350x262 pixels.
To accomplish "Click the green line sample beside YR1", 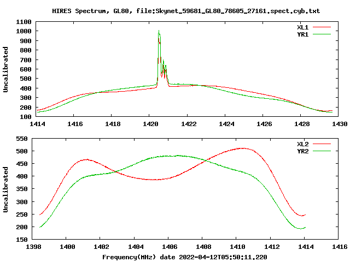I will tap(322, 34).
